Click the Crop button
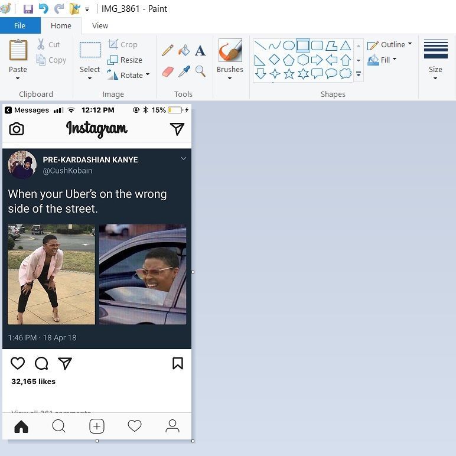 point(123,44)
